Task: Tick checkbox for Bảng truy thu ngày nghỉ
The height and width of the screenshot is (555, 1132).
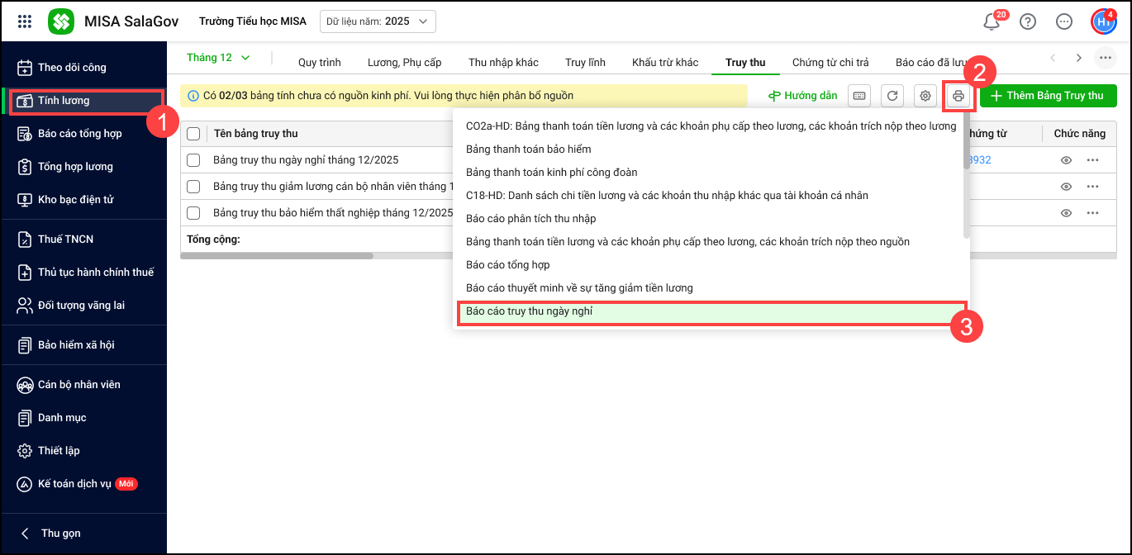Action: [x=193, y=160]
